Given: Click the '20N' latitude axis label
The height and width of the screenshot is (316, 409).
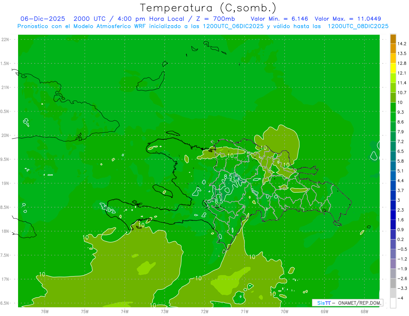Looking at the screenshot, I should 6,135.
